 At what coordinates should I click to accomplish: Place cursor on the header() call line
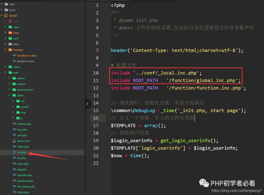pyautogui.click(x=177, y=50)
